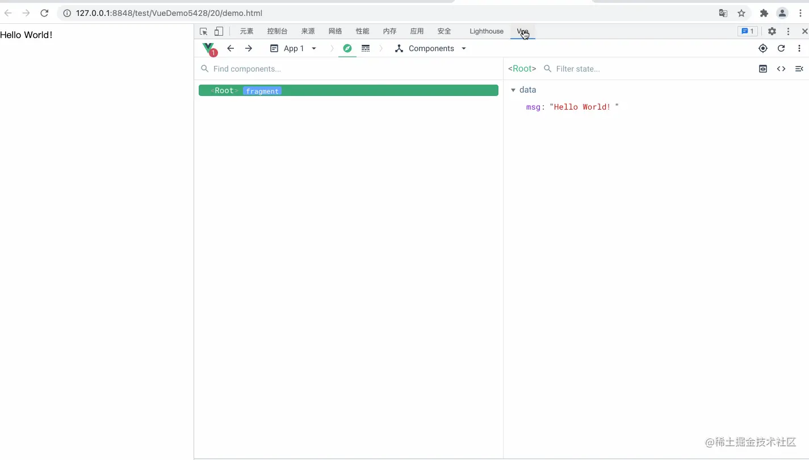Open the Vue Timeline view
The image size is (809, 460).
click(x=366, y=48)
